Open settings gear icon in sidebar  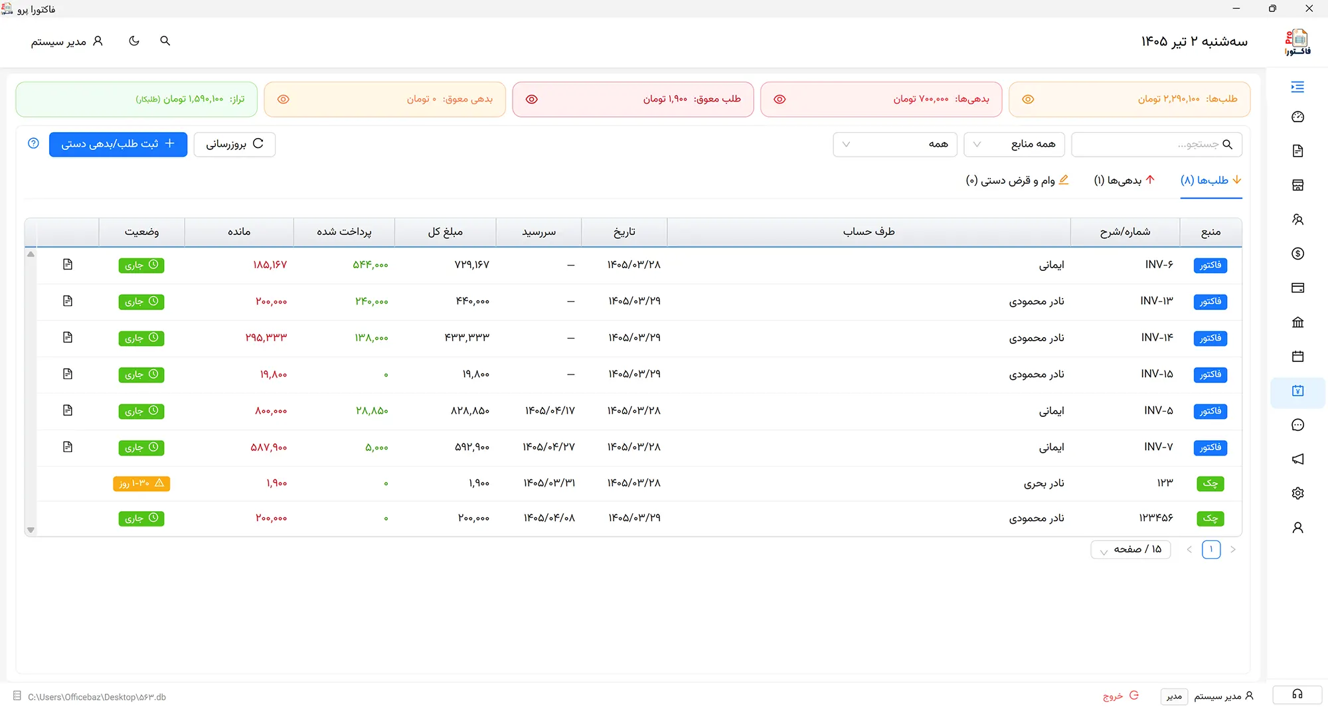(x=1297, y=493)
